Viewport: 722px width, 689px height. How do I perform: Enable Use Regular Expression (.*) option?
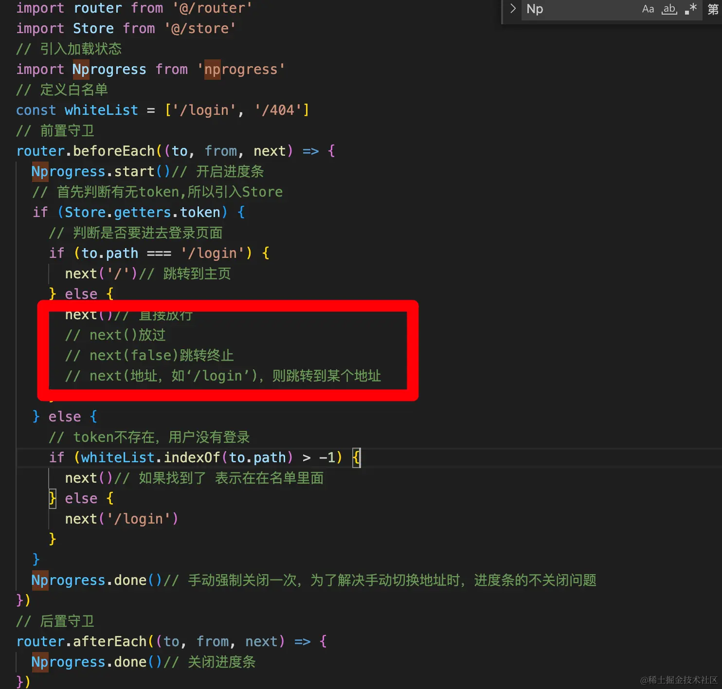[691, 9]
